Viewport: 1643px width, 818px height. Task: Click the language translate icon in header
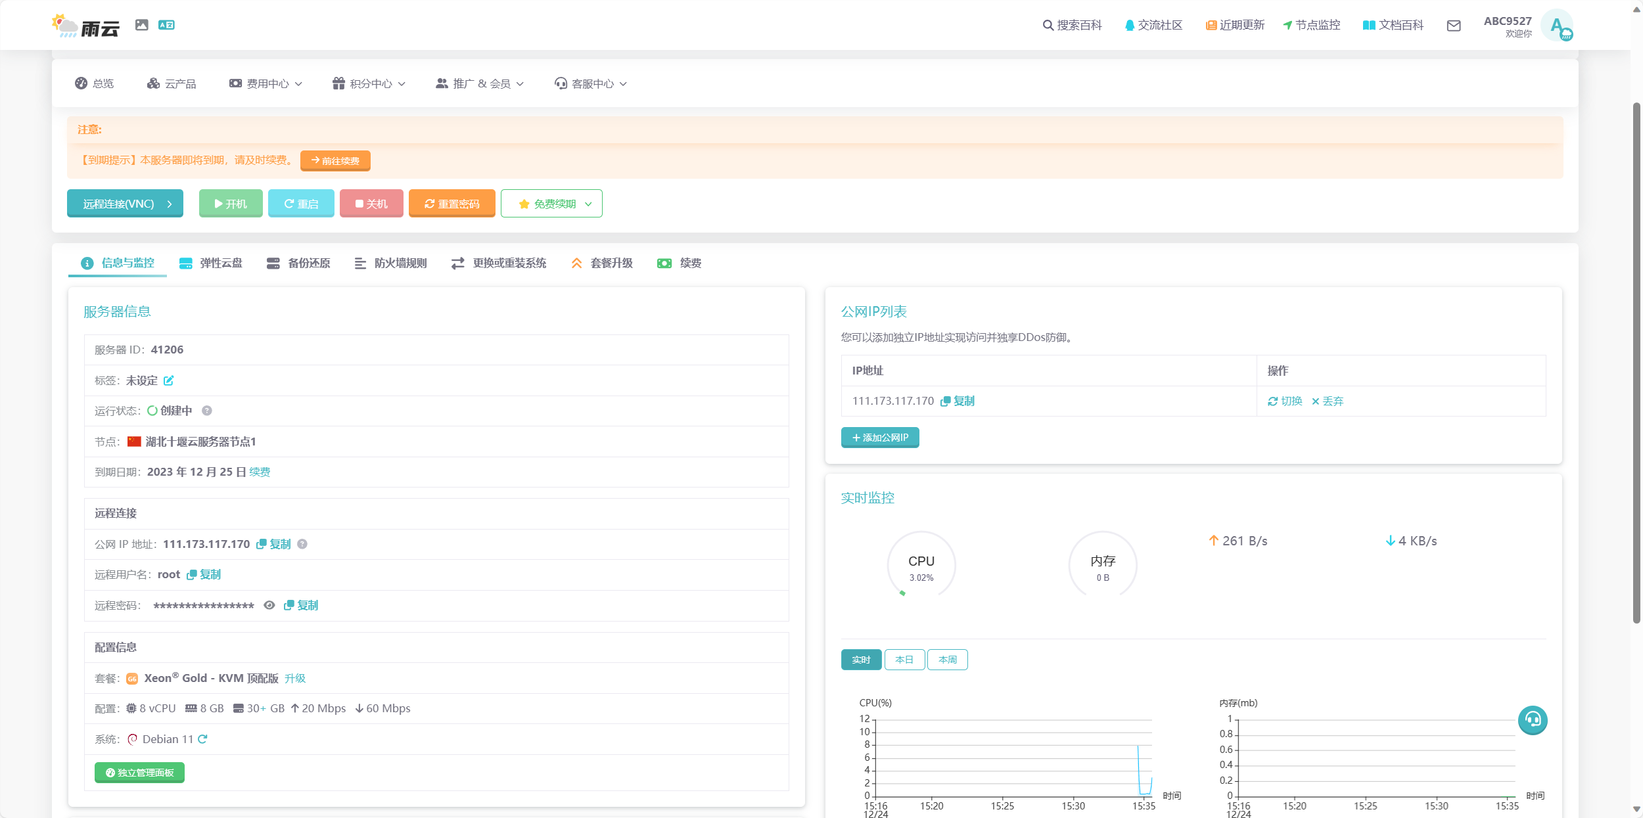pyautogui.click(x=166, y=25)
